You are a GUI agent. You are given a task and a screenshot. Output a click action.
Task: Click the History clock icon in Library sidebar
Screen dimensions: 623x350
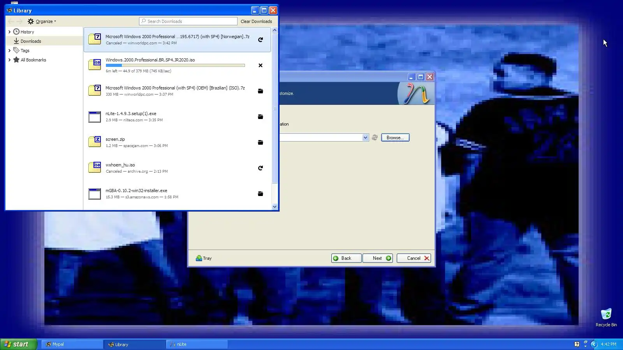pos(16,31)
